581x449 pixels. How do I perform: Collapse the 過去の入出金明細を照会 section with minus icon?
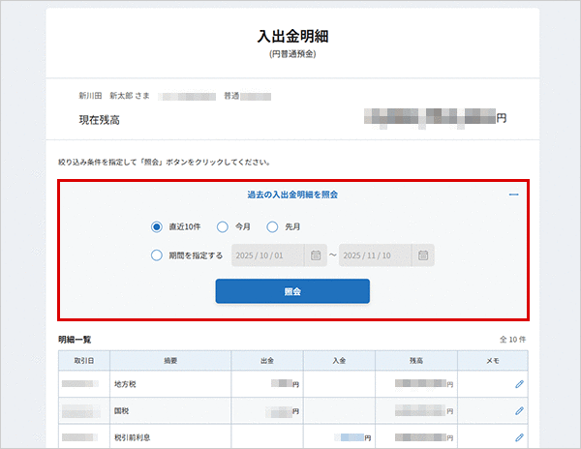pos(513,195)
